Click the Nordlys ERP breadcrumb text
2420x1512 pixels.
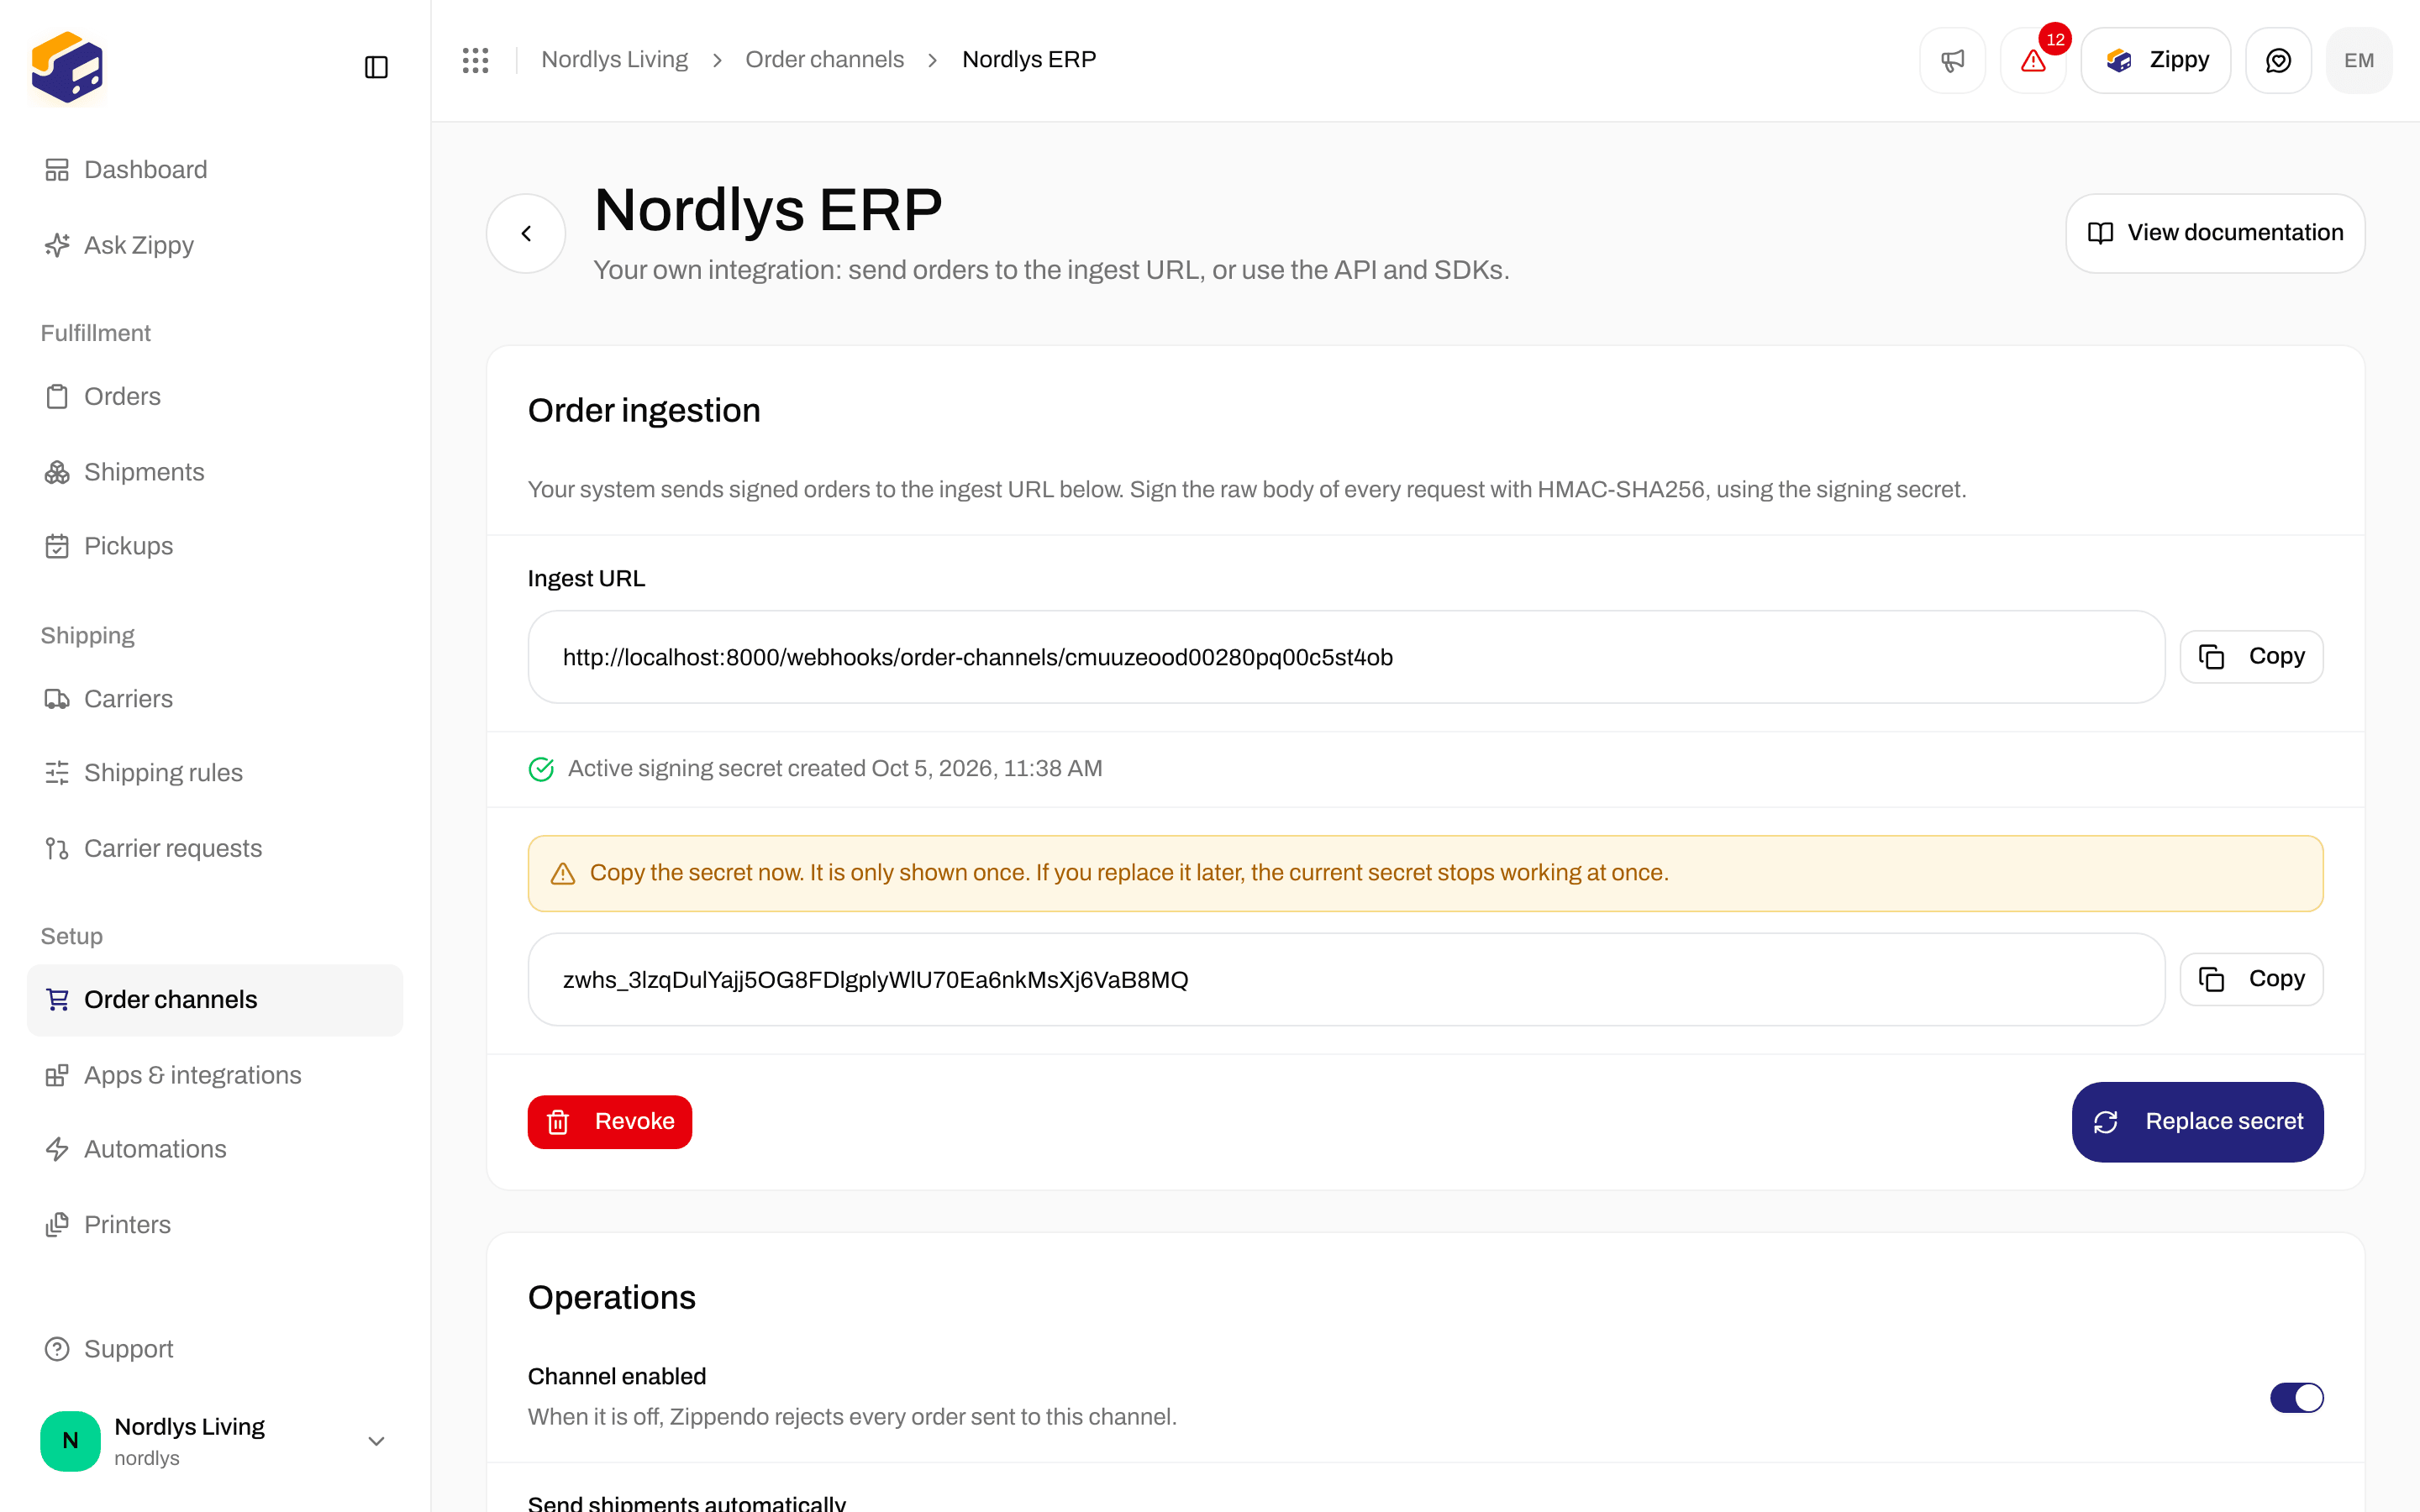tap(1029, 60)
